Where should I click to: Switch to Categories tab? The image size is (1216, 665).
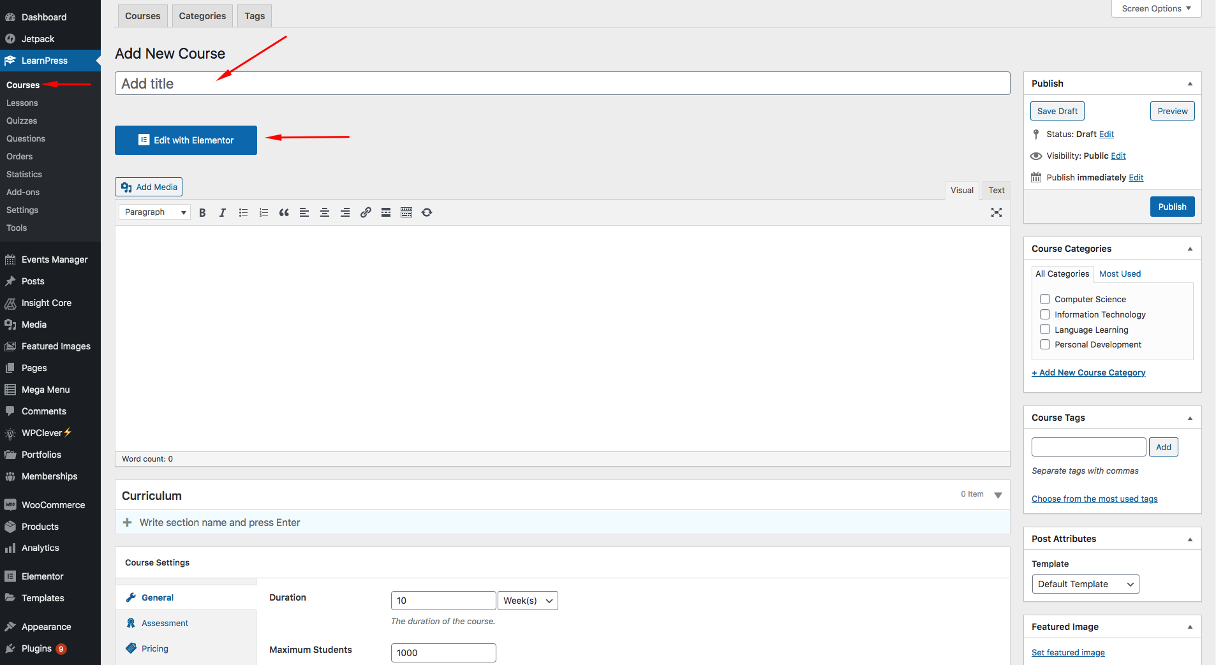202,16
